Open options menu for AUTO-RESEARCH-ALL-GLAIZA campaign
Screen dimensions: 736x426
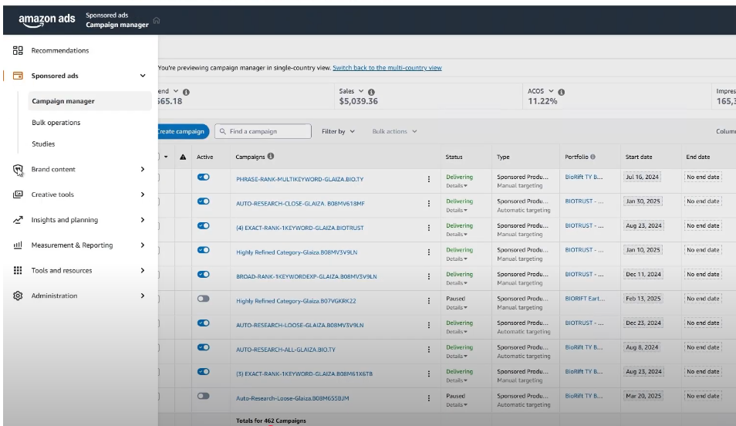click(x=428, y=350)
